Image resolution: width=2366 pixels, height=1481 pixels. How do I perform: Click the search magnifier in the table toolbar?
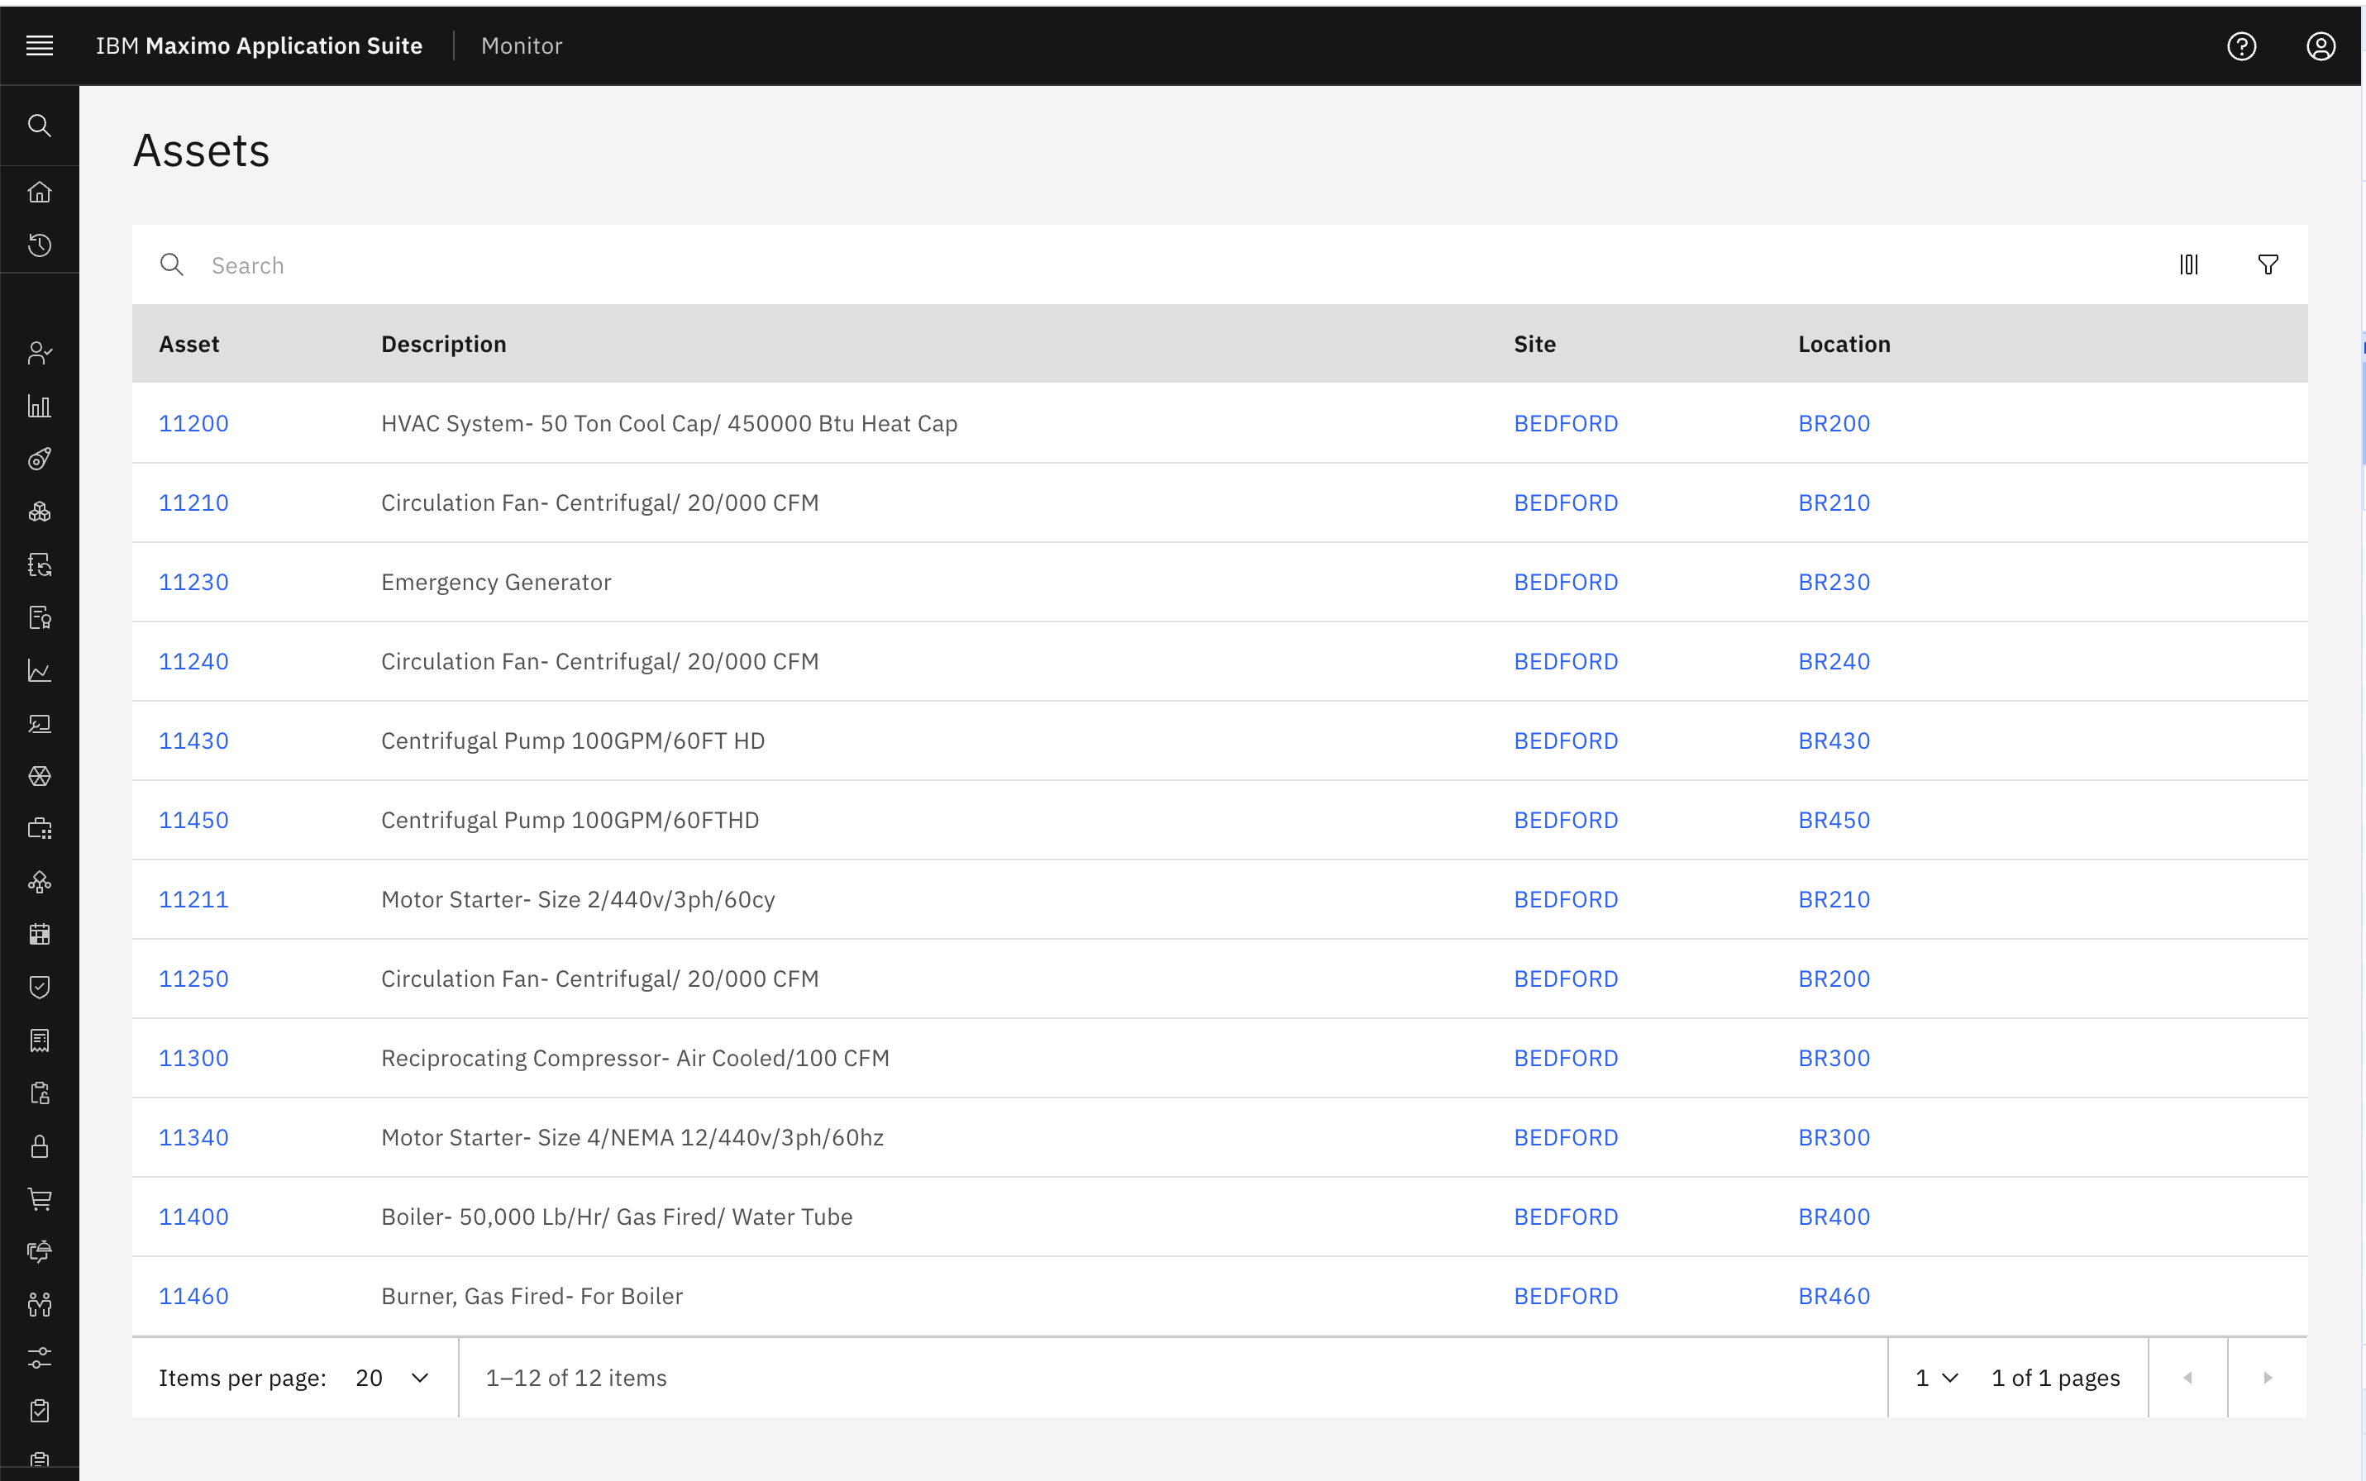click(171, 264)
